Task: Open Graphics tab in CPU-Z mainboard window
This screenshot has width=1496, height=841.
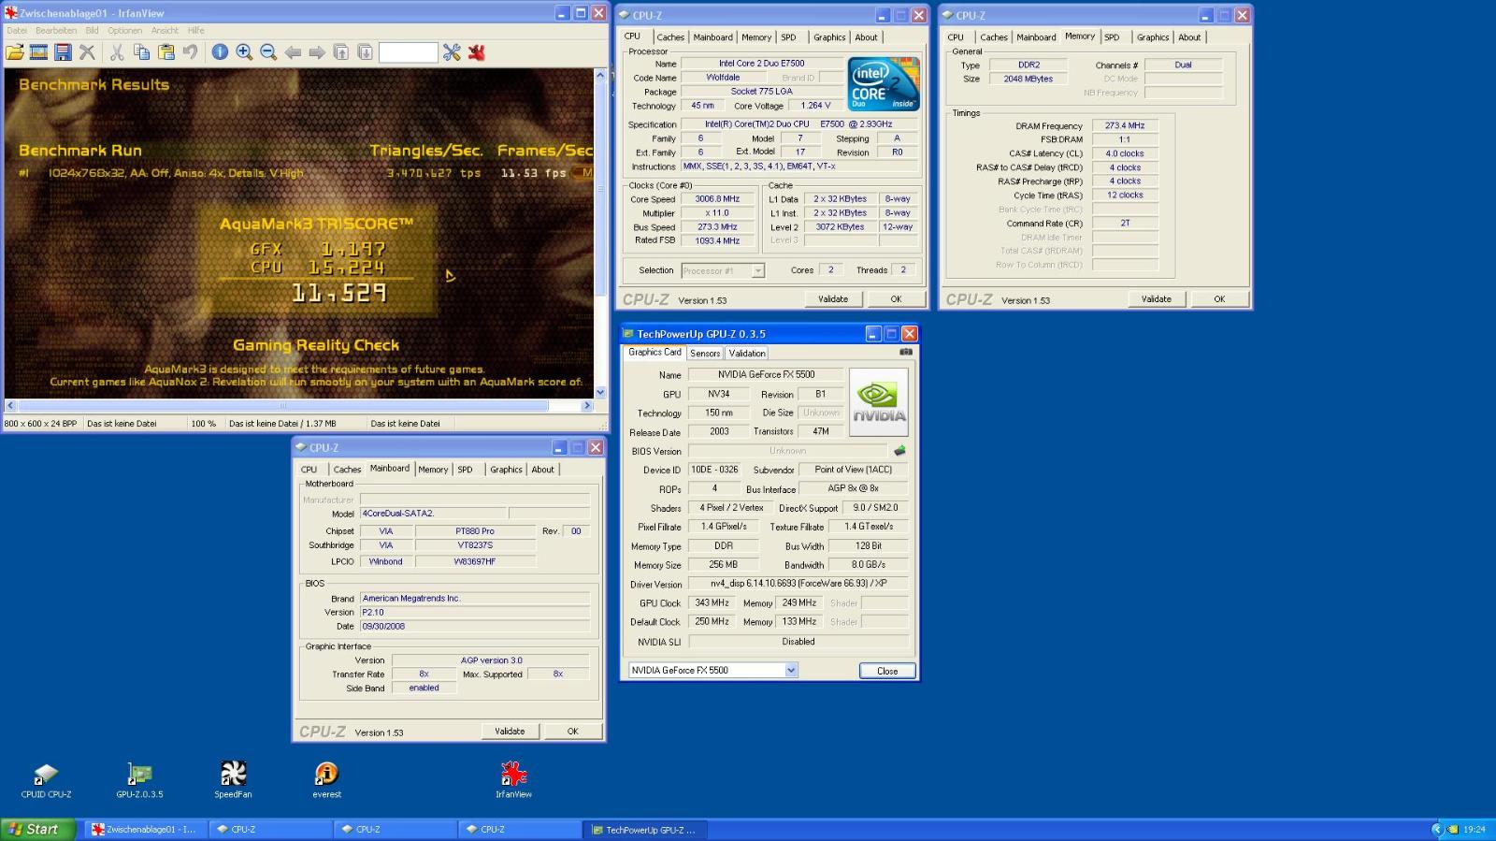Action: click(x=506, y=470)
